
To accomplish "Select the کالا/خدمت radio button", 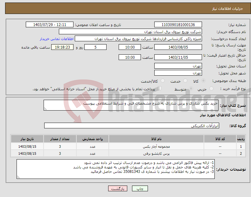I will [163, 81].
